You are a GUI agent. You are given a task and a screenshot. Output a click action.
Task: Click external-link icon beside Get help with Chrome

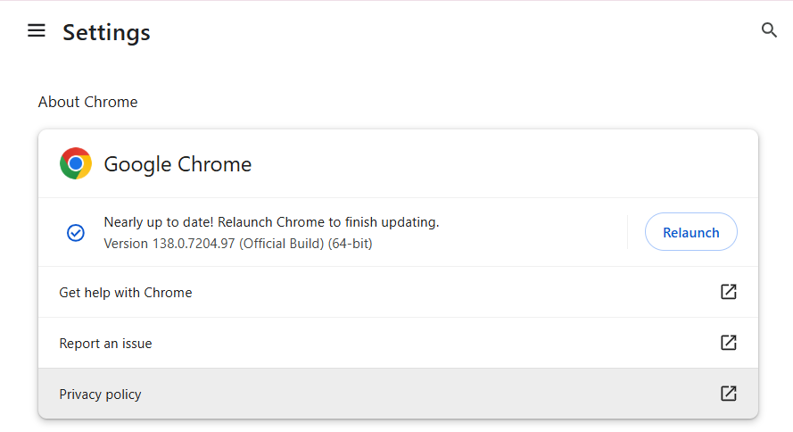pos(728,292)
